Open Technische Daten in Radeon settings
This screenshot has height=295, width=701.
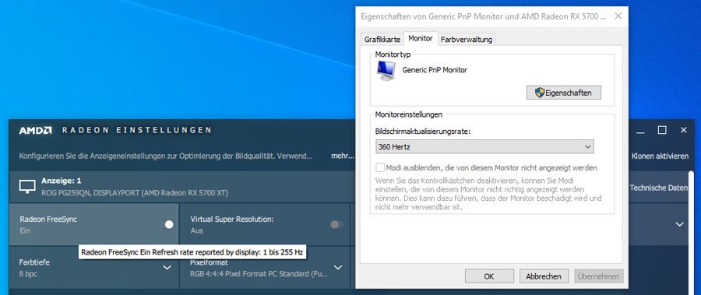(658, 188)
